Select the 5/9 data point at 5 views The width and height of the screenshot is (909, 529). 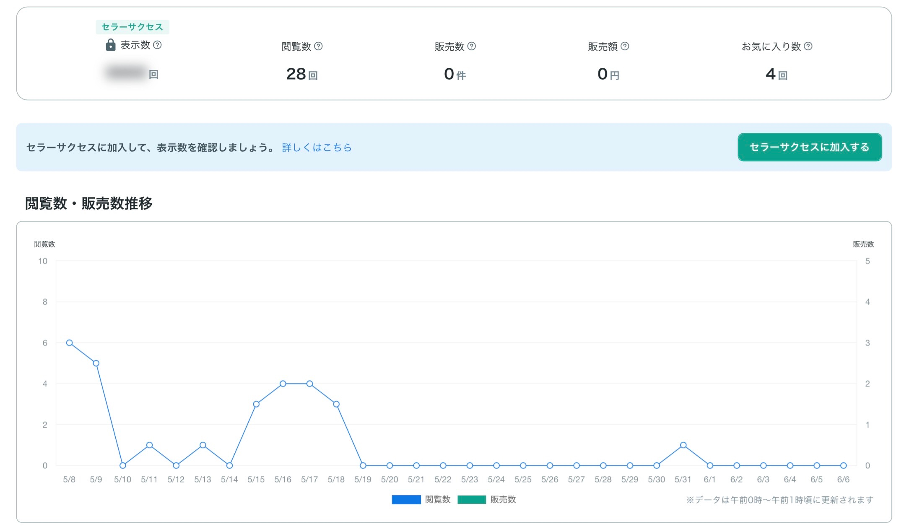tap(96, 363)
